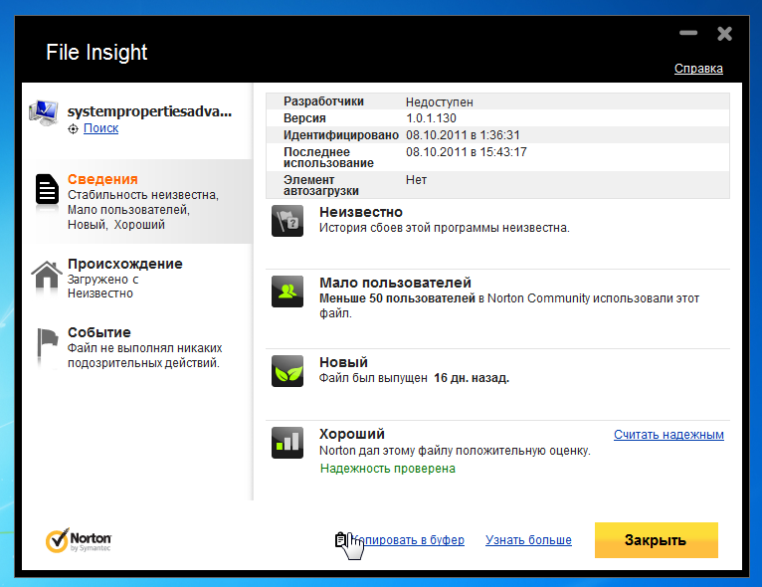Open the Справка help link
The height and width of the screenshot is (587, 762).
point(698,69)
